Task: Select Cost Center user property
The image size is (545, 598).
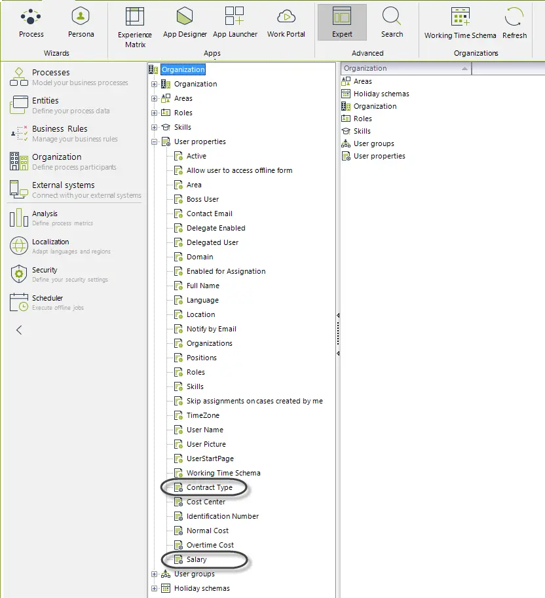Action: [206, 502]
